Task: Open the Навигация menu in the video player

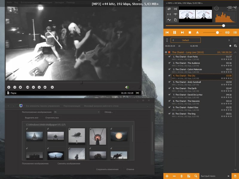Action: [x=47, y=2]
